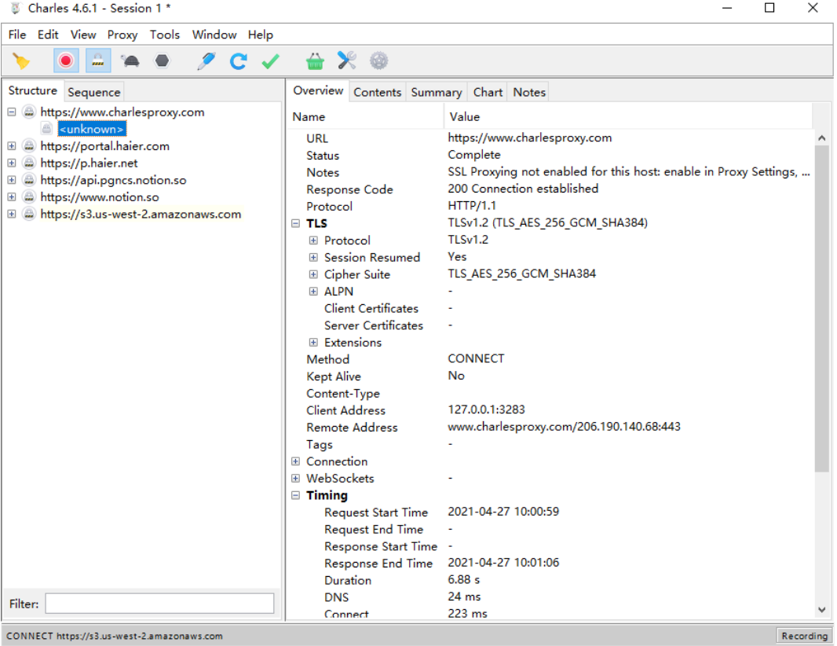Open the Proxy menu

122,35
